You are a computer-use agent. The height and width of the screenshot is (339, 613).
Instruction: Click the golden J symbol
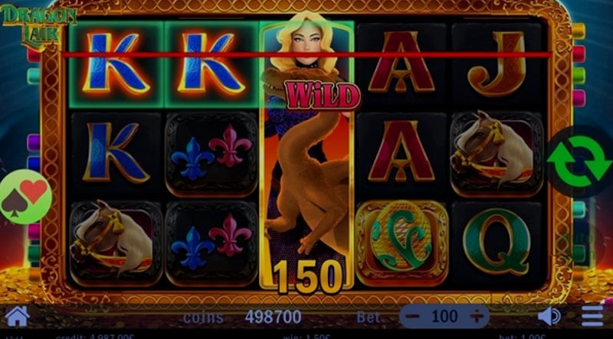click(497, 64)
